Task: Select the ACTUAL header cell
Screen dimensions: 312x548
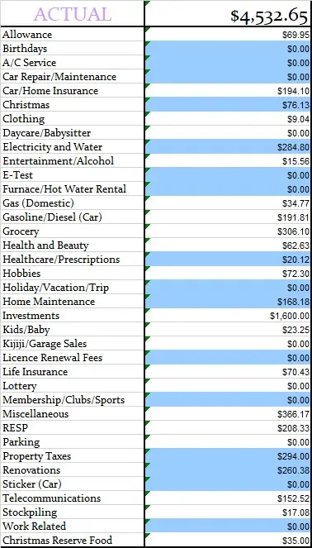Action: [x=73, y=13]
